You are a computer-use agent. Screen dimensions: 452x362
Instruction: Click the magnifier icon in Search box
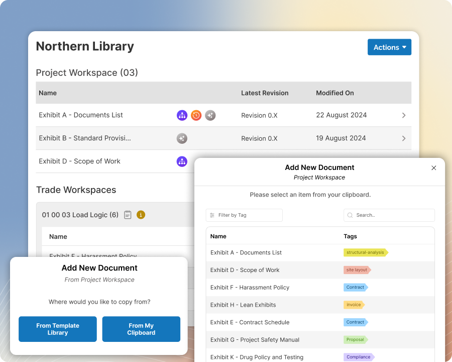350,215
